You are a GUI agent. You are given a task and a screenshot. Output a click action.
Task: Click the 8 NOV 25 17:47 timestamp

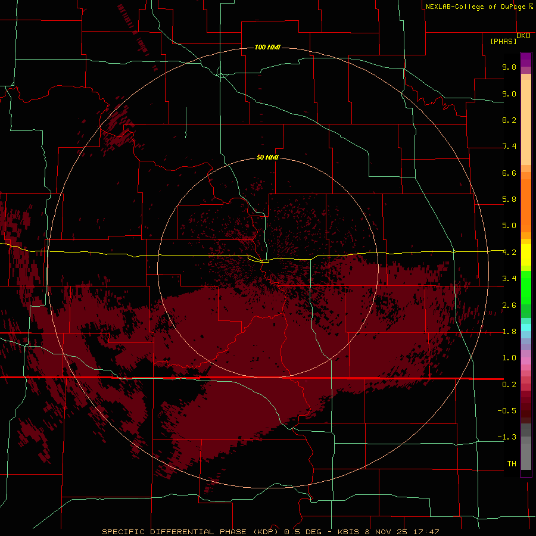click(x=402, y=532)
